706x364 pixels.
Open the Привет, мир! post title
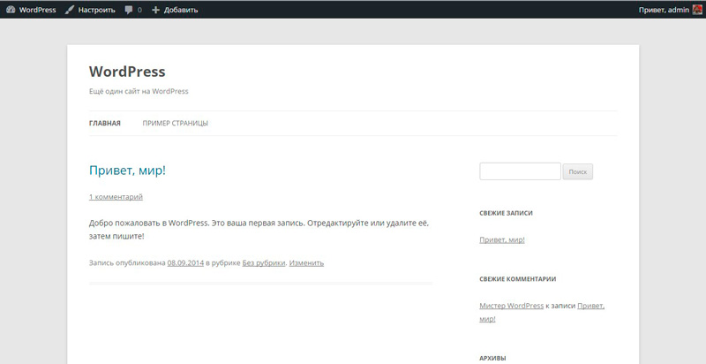127,171
